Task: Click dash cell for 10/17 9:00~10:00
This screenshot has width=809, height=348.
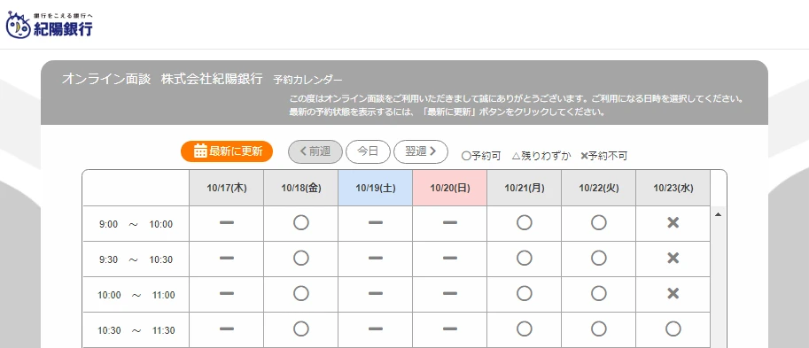Action: tap(227, 223)
